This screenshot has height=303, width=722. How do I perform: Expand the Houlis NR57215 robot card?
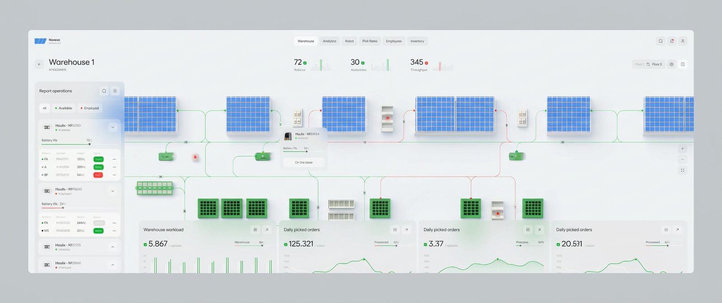click(113, 247)
